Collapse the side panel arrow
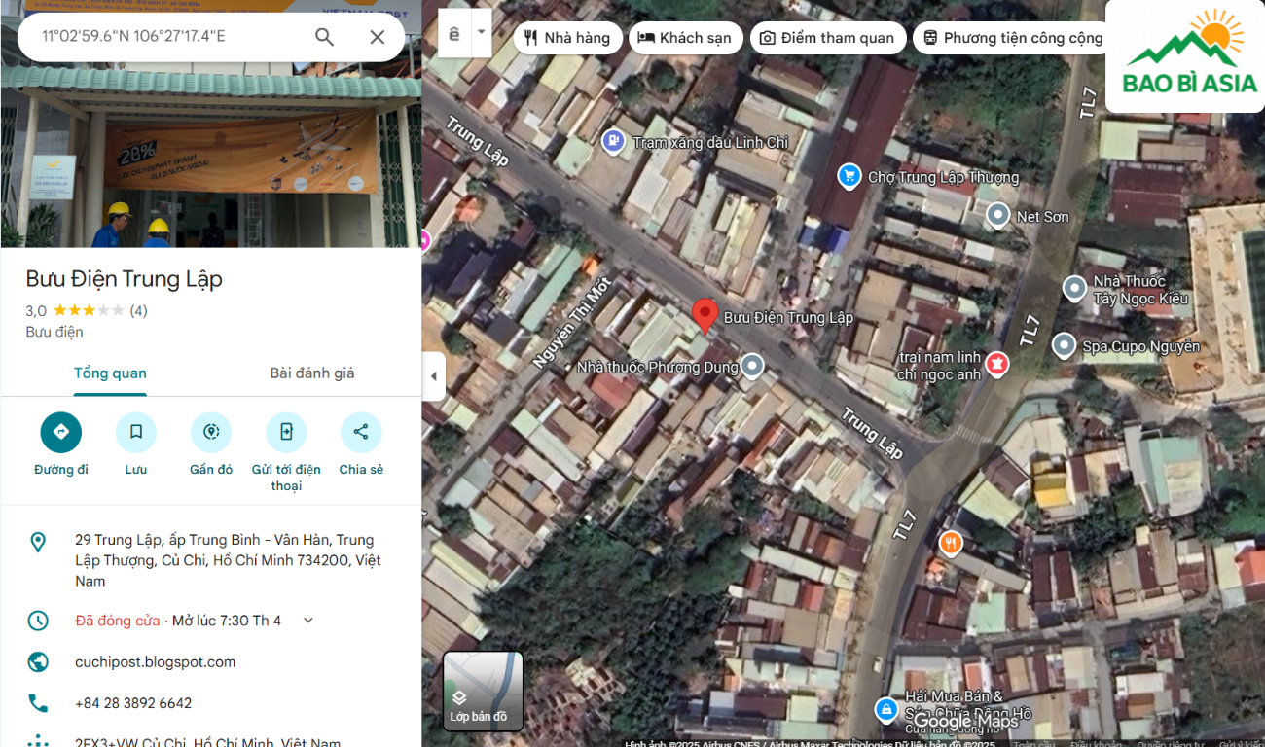 (434, 376)
